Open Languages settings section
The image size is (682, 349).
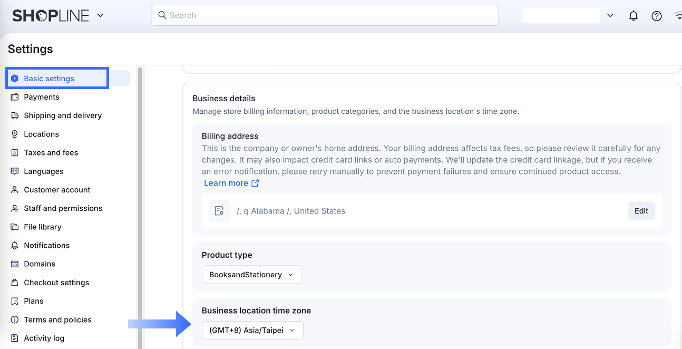click(43, 171)
